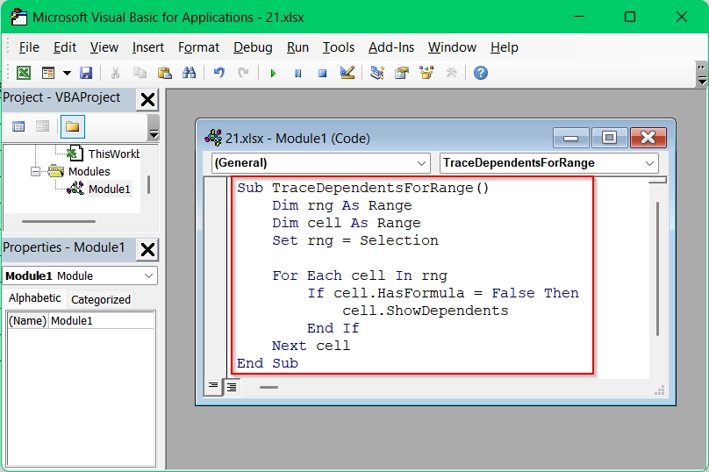The height and width of the screenshot is (472, 709).
Task: Click the Redo arrow icon
Action: (x=243, y=73)
